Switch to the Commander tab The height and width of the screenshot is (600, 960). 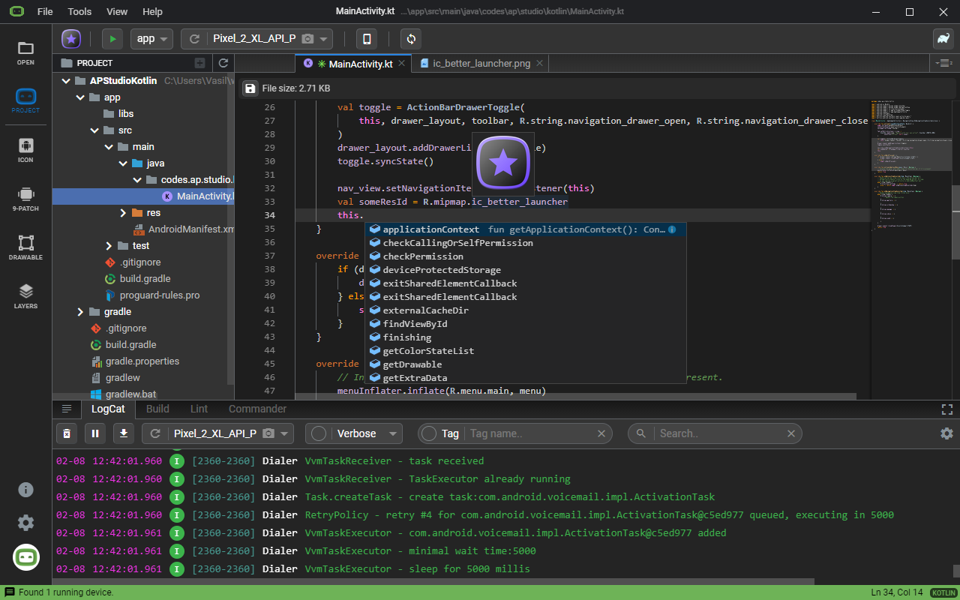coord(257,409)
